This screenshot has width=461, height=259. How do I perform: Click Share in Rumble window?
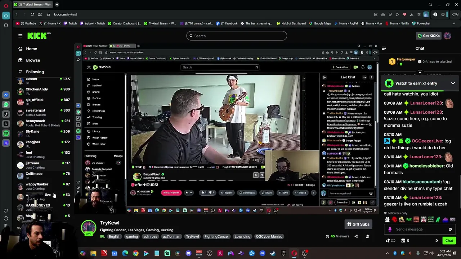[267, 193]
